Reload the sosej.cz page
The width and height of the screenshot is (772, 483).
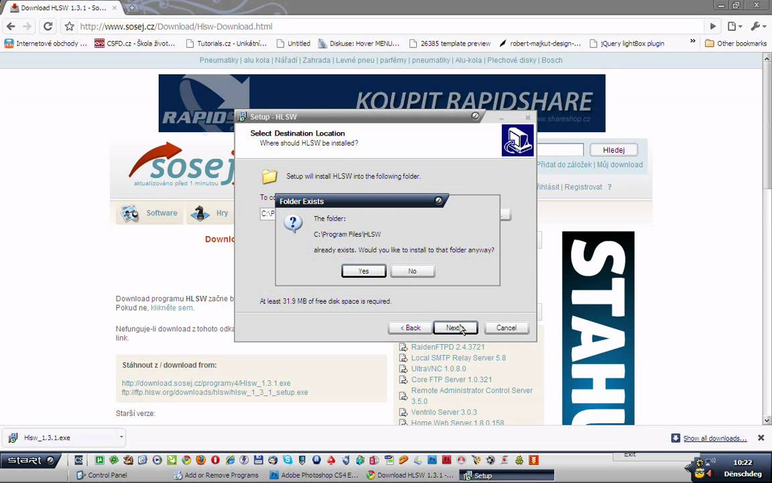pyautogui.click(x=48, y=26)
